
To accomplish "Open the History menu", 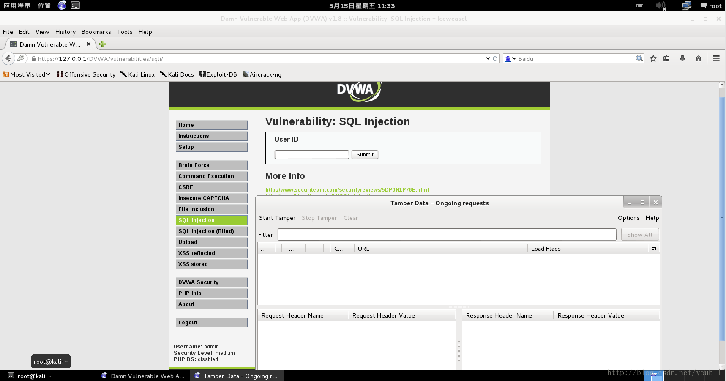I will point(66,32).
